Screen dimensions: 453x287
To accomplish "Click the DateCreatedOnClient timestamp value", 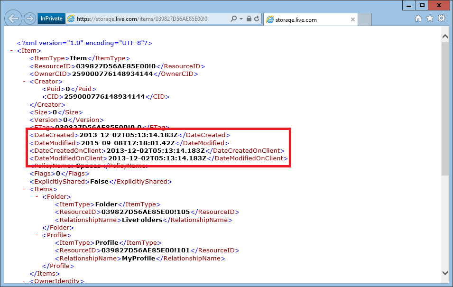I will pyautogui.click(x=156, y=150).
